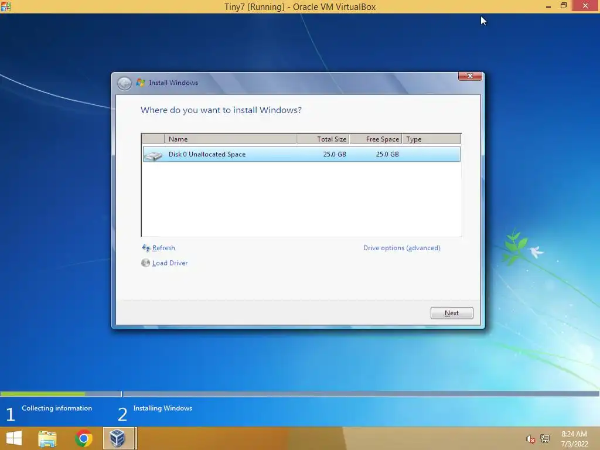
Task: Click the Windows flag icon beside Install Windows title
Action: pos(141,83)
